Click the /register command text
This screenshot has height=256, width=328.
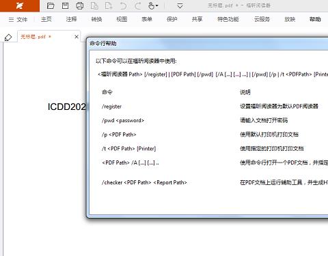(111, 106)
